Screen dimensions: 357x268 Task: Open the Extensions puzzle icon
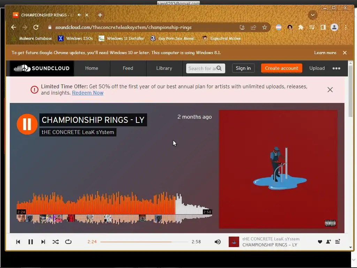click(301, 27)
